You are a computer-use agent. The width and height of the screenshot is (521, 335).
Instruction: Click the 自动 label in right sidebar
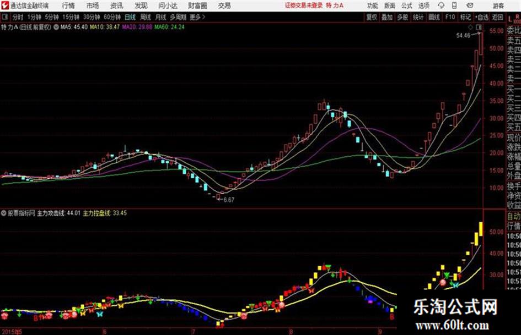[x=514, y=217]
